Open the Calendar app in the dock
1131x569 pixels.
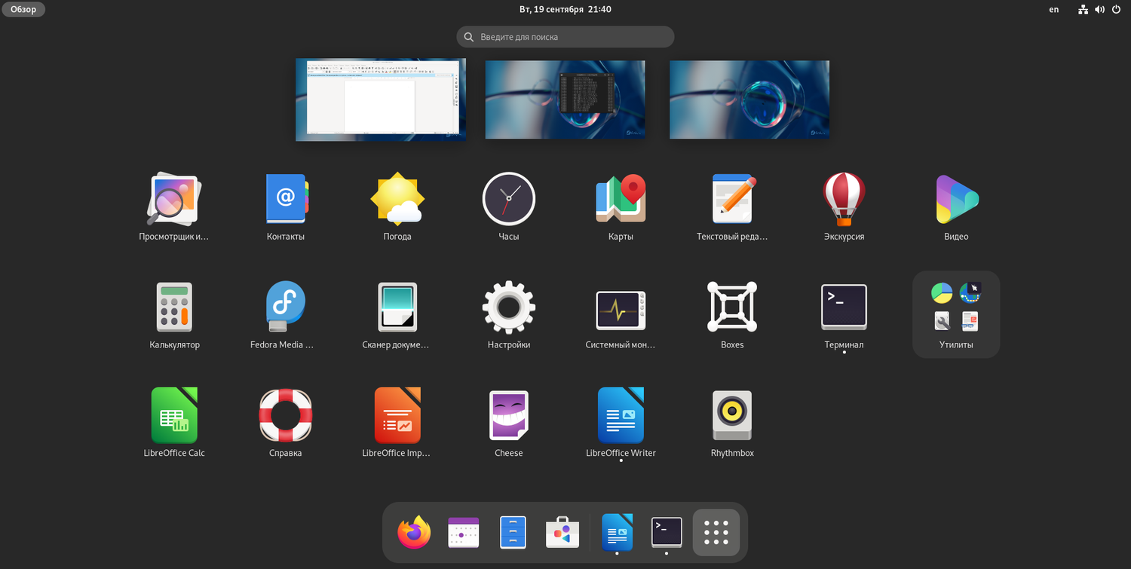(x=464, y=533)
